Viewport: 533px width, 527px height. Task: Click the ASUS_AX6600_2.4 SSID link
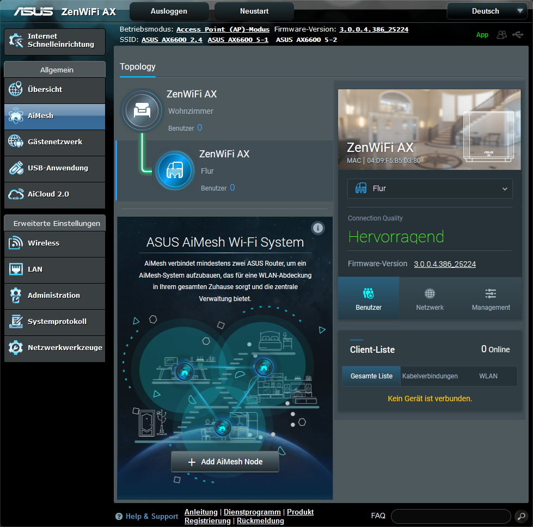[171, 40]
